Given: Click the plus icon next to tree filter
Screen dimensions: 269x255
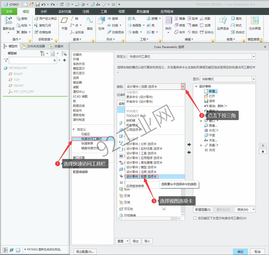Looking at the screenshot, I should coord(65,60).
